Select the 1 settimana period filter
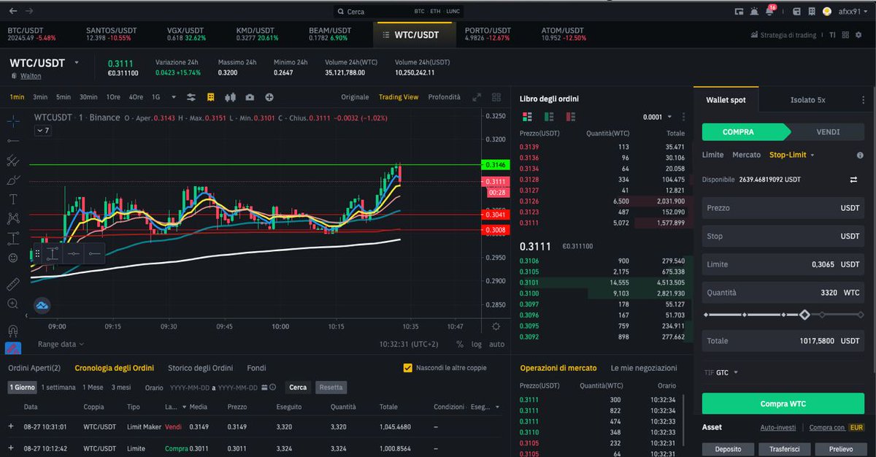Image resolution: width=876 pixels, height=457 pixels. pos(58,387)
